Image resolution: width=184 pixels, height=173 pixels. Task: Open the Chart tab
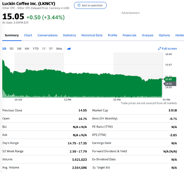tap(28, 35)
